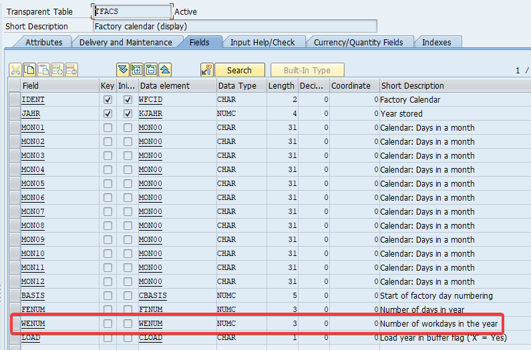Click the Expand Include icon
The height and width of the screenshot is (350, 531).
point(136,70)
